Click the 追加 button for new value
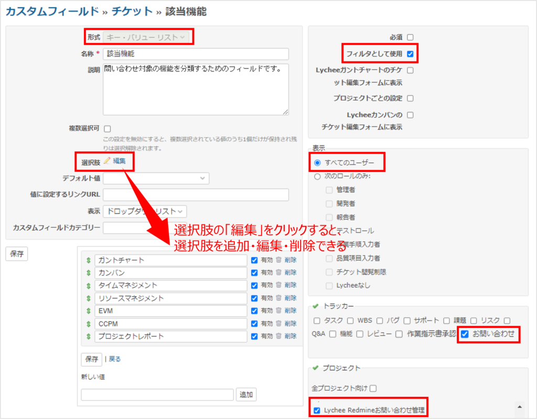 point(246,395)
